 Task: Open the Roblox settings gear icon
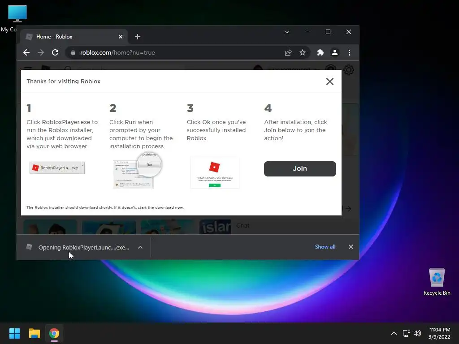349,69
